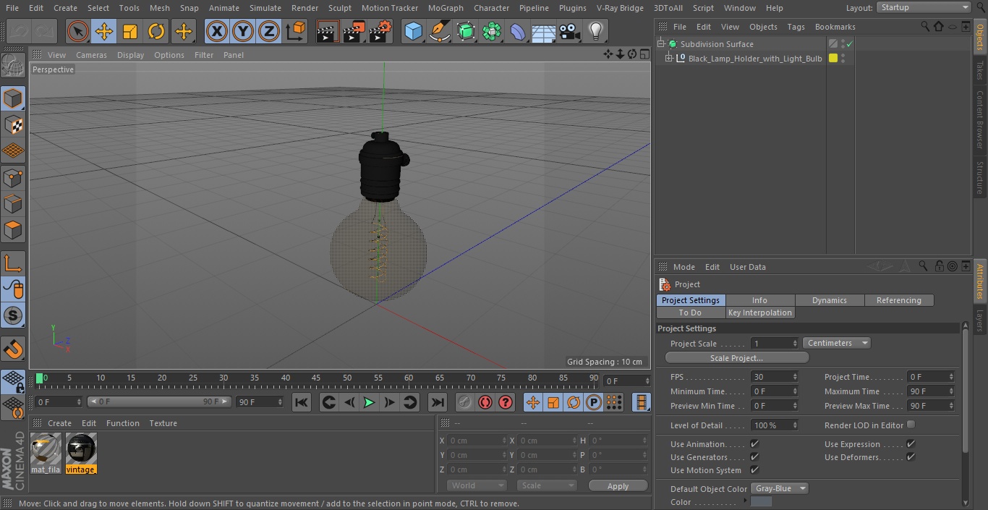988x510 pixels.
Task: Open the Layout Startup dropdown
Action: coord(924,7)
